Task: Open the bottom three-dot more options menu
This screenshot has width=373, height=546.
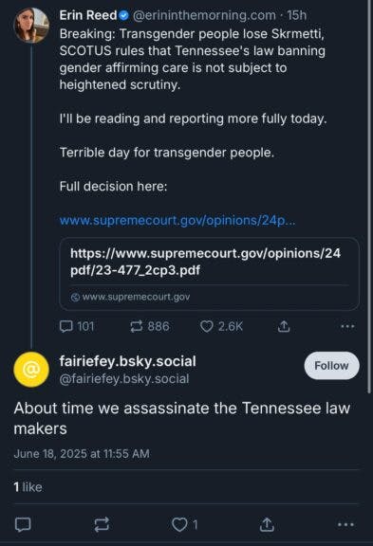Action: click(345, 525)
